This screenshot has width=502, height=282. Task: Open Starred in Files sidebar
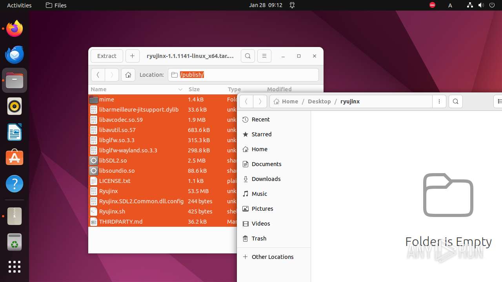click(x=274, y=134)
